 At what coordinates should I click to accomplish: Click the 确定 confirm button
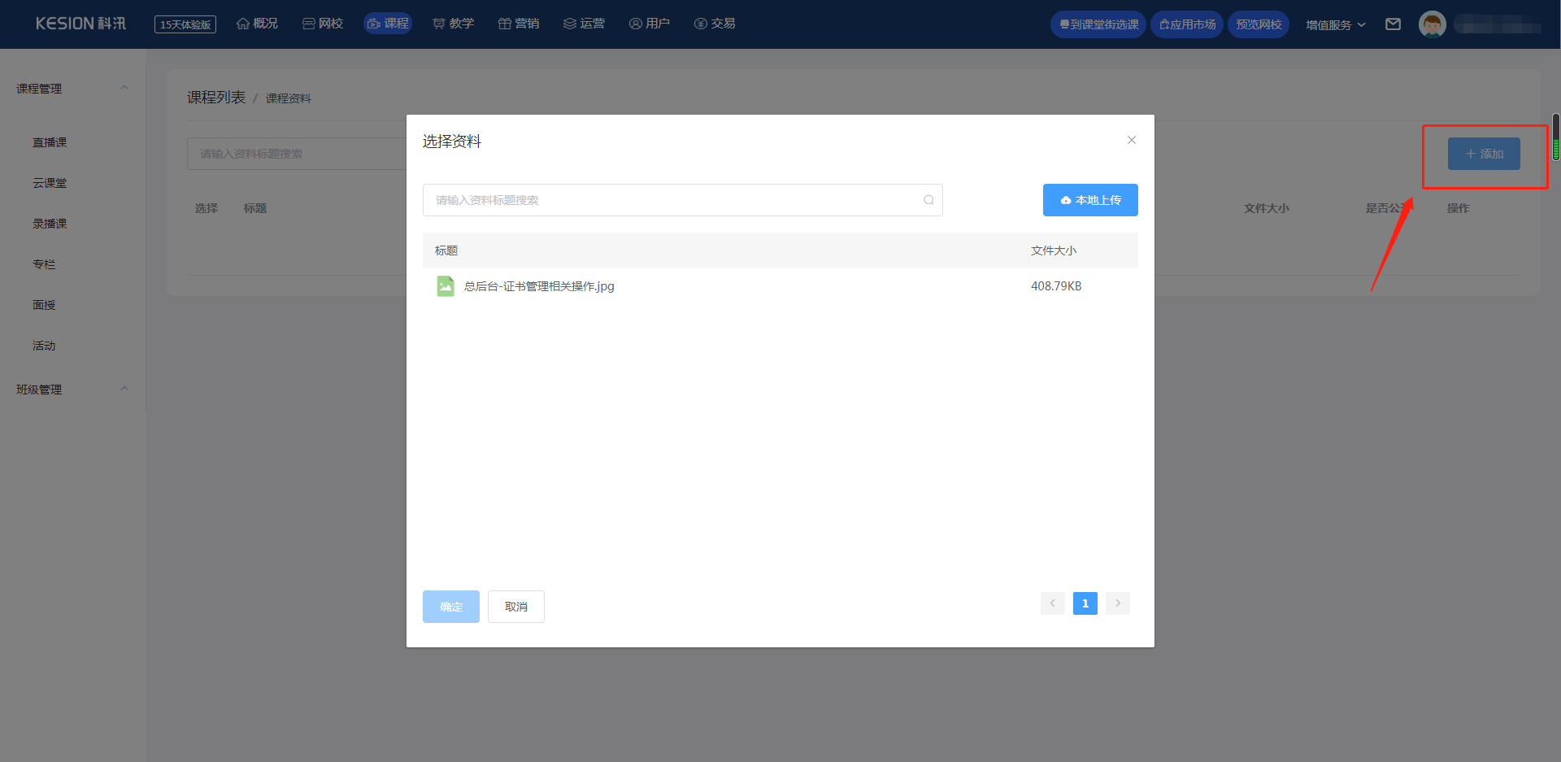point(451,607)
